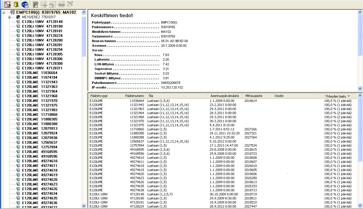
Task: Click the concentrator icon beside EMPC100(i) 83019765
Action: coord(12,12)
